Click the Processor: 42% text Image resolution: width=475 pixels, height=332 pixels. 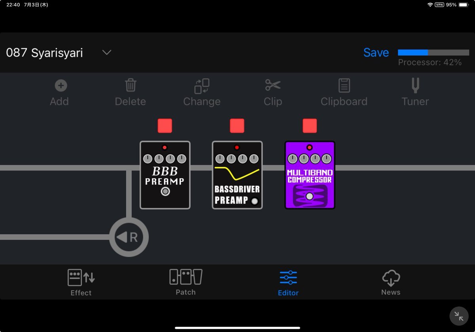pos(430,62)
